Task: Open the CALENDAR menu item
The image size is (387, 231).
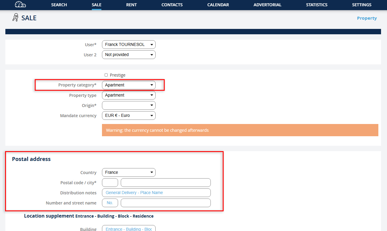Action: click(218, 5)
